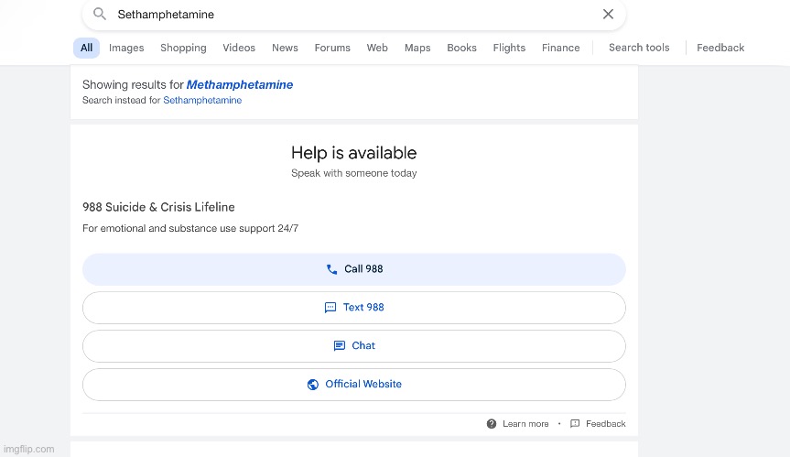Switch to the Maps tab
The image size is (790, 457).
pos(417,48)
